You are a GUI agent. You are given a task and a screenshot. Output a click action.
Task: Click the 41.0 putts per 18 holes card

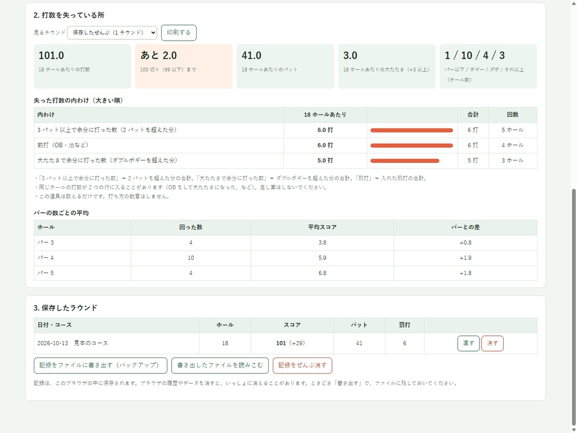click(285, 67)
